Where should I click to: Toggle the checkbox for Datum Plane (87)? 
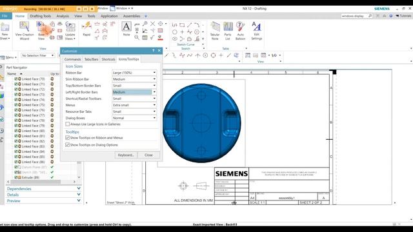point(15,167)
